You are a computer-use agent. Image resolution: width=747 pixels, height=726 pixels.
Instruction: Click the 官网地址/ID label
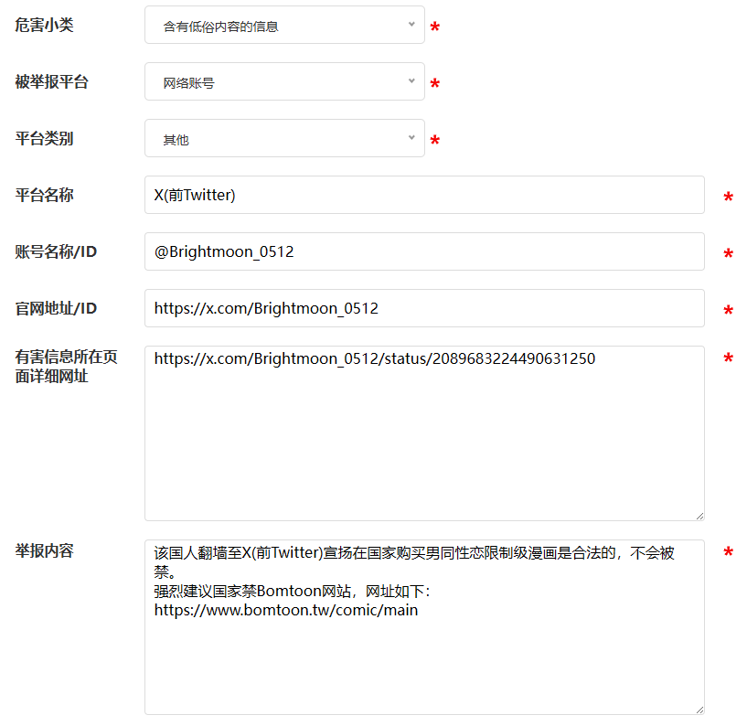56,308
